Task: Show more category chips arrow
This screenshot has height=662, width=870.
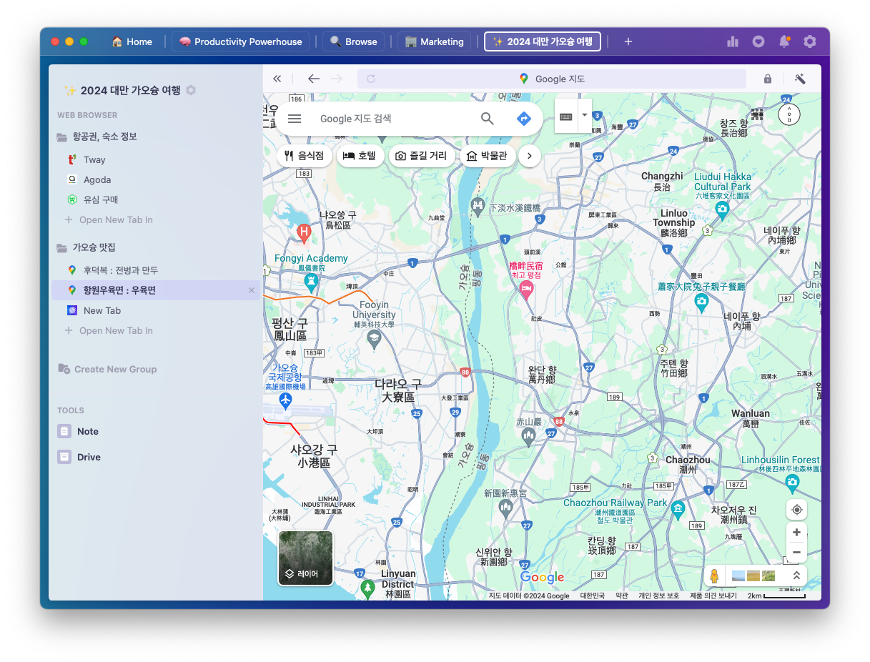Action: coord(530,155)
